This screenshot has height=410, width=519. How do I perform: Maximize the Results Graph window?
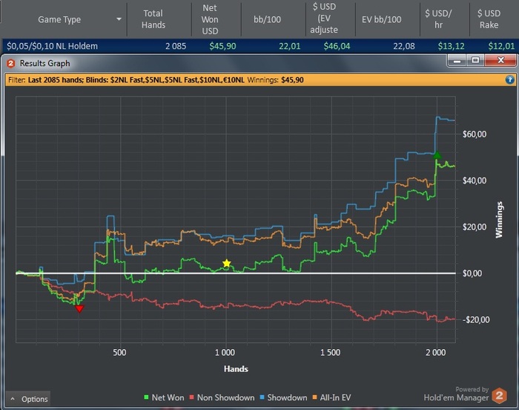coord(476,60)
